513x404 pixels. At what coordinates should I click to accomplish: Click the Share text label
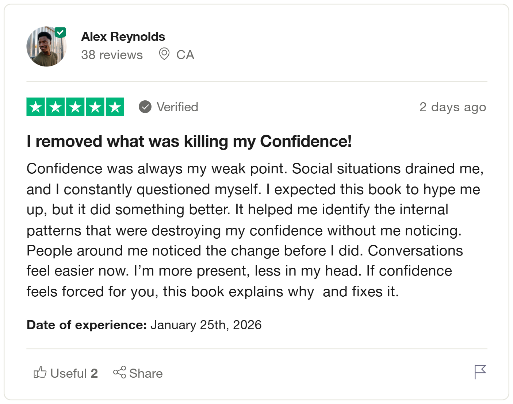tap(146, 373)
